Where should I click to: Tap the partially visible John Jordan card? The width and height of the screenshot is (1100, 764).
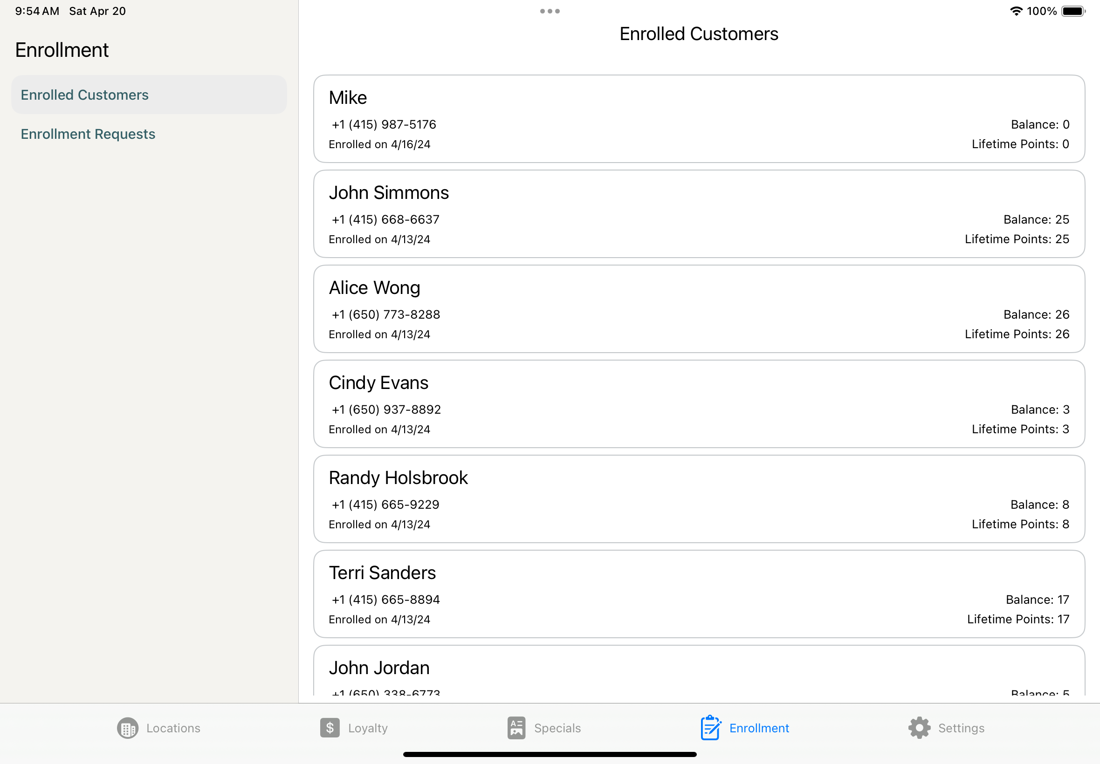[699, 671]
